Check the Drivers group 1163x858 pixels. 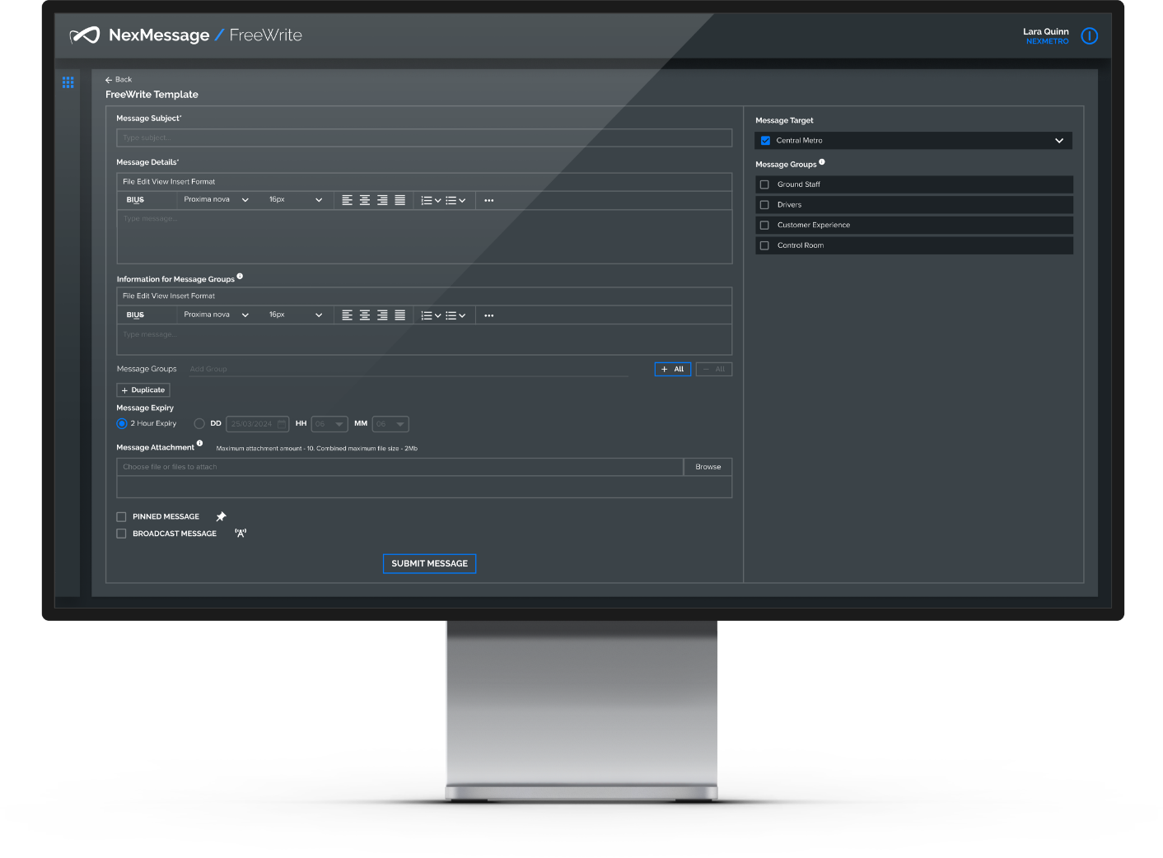click(764, 205)
